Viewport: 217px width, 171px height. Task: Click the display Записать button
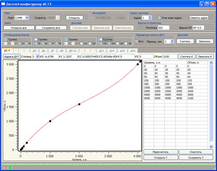204,41
